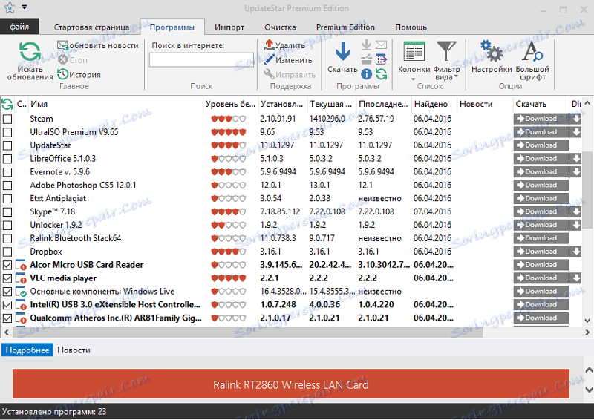Expand the Колонки dropdown arrow
This screenshot has height=420, width=594.
click(414, 79)
